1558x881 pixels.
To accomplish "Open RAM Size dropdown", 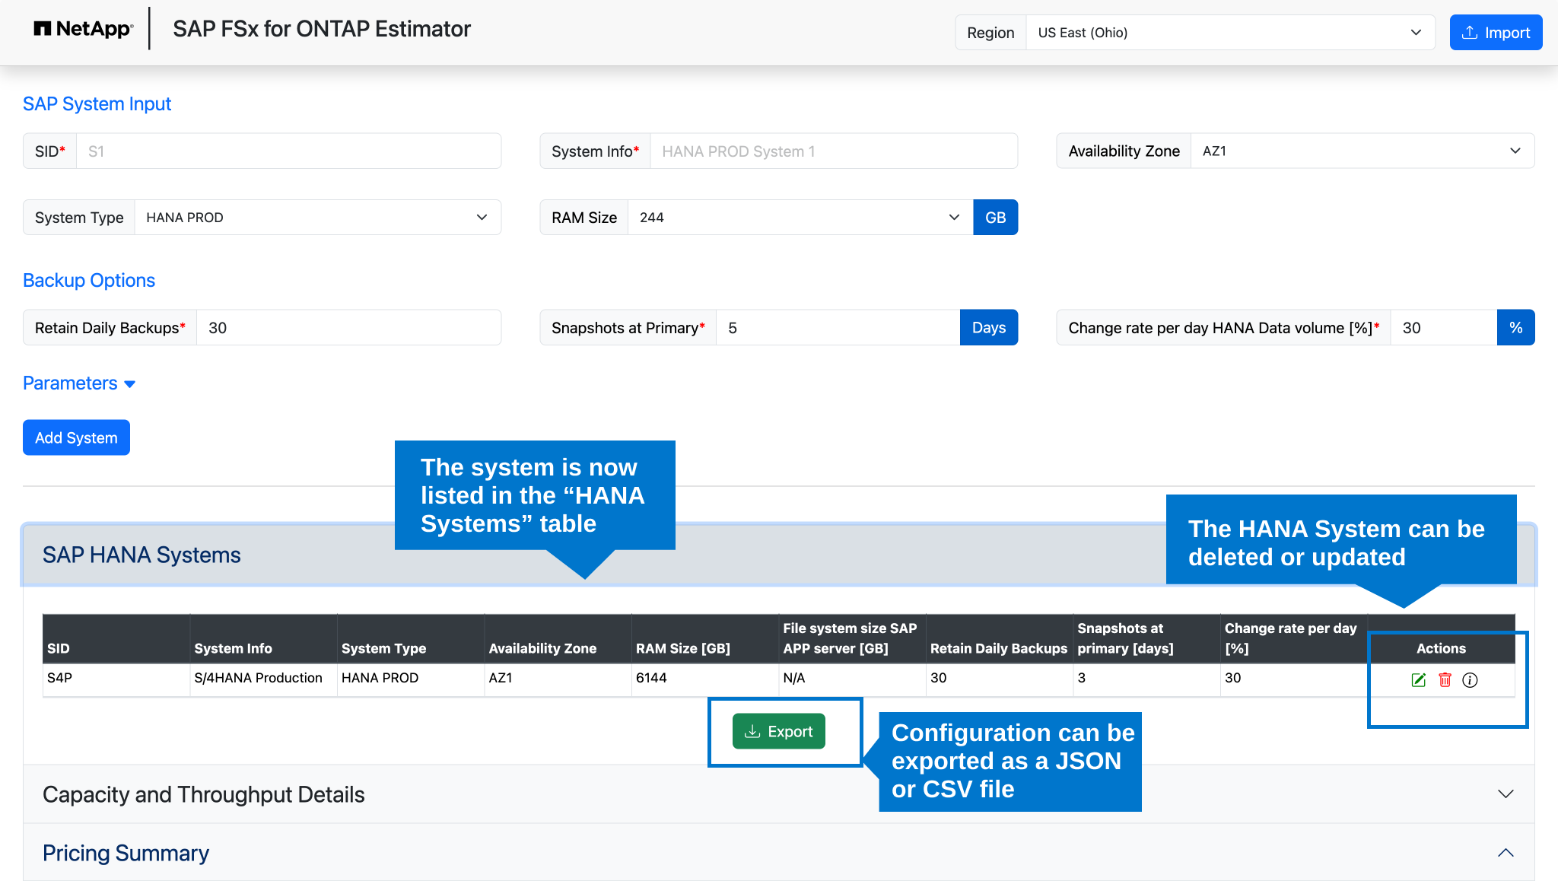I will point(800,218).
